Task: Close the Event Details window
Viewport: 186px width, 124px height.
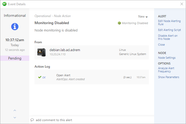Action: 182,4
